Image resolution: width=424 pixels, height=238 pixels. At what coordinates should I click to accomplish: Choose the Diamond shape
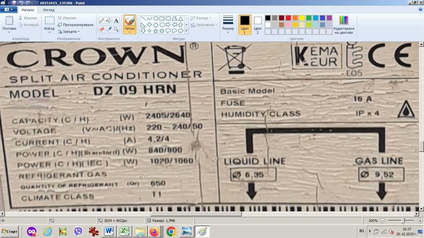[x=150, y=25]
